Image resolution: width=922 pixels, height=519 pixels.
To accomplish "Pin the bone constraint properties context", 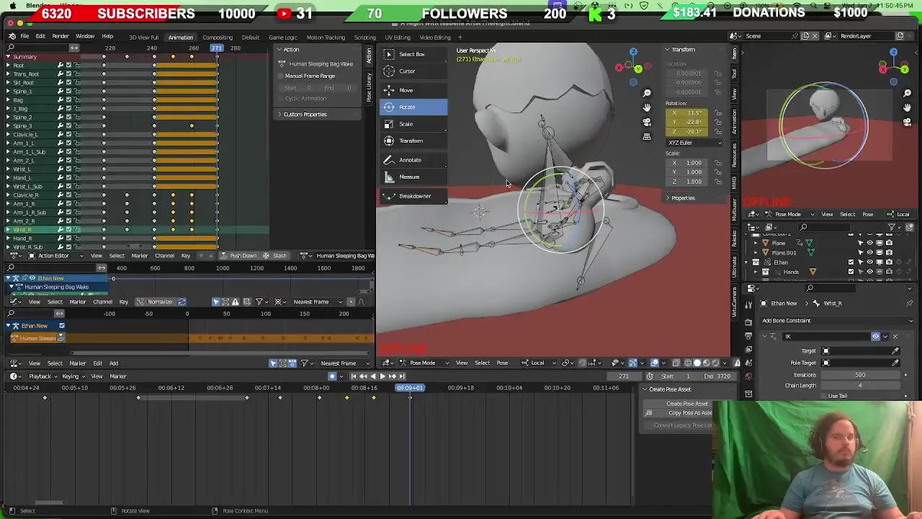I will point(910,303).
